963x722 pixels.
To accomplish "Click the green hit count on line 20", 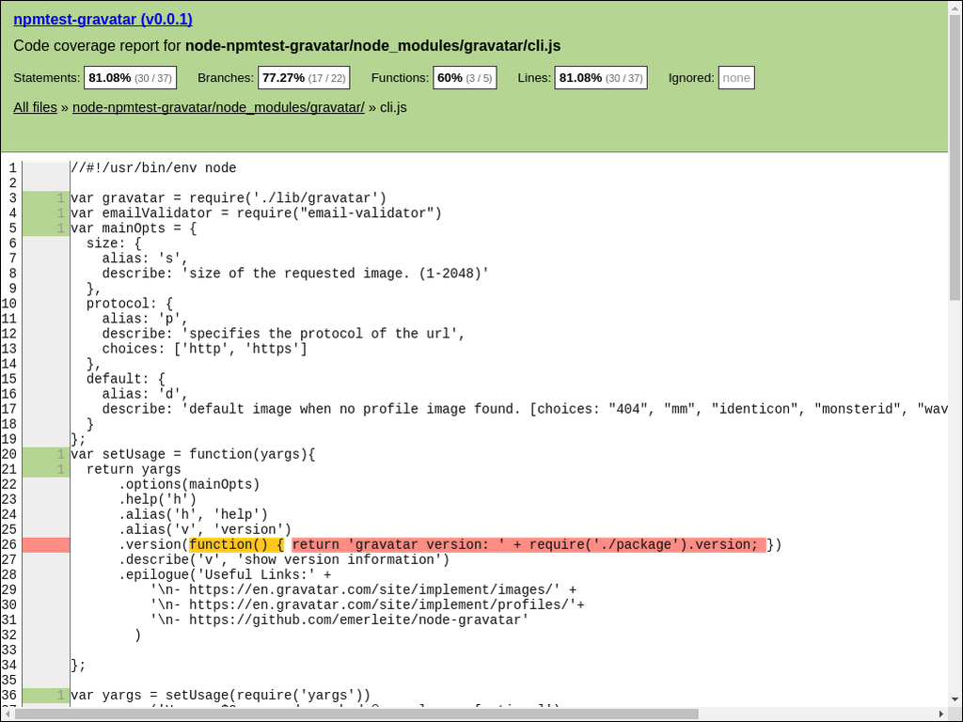I will point(46,454).
